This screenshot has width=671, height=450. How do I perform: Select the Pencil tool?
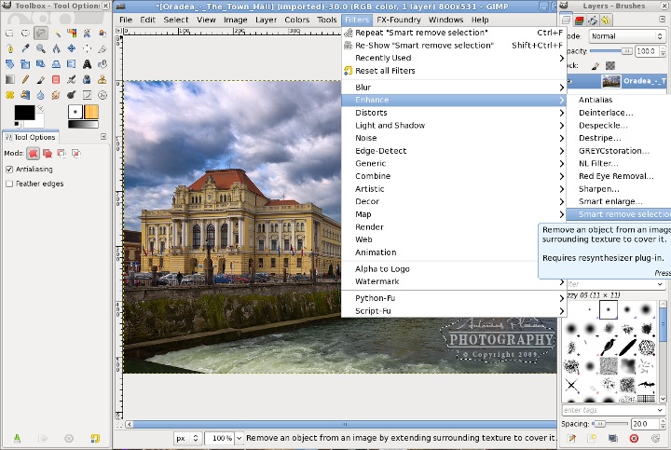pyautogui.click(x=25, y=79)
